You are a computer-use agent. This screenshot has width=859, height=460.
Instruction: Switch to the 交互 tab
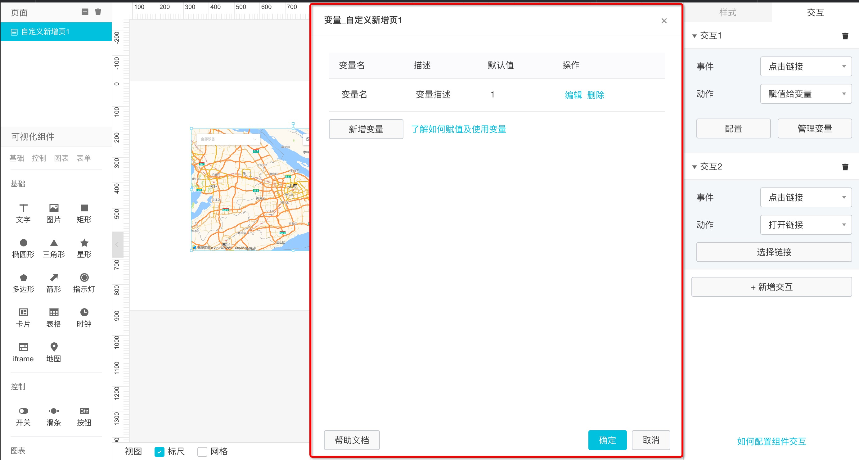tap(815, 13)
